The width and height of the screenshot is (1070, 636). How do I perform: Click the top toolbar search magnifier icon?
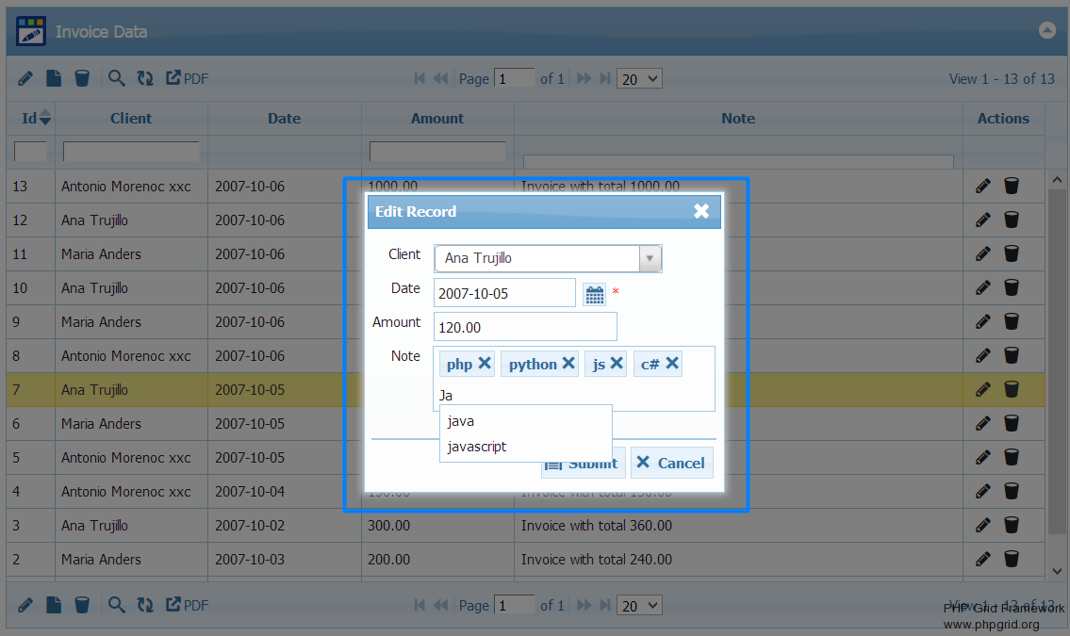click(x=117, y=78)
